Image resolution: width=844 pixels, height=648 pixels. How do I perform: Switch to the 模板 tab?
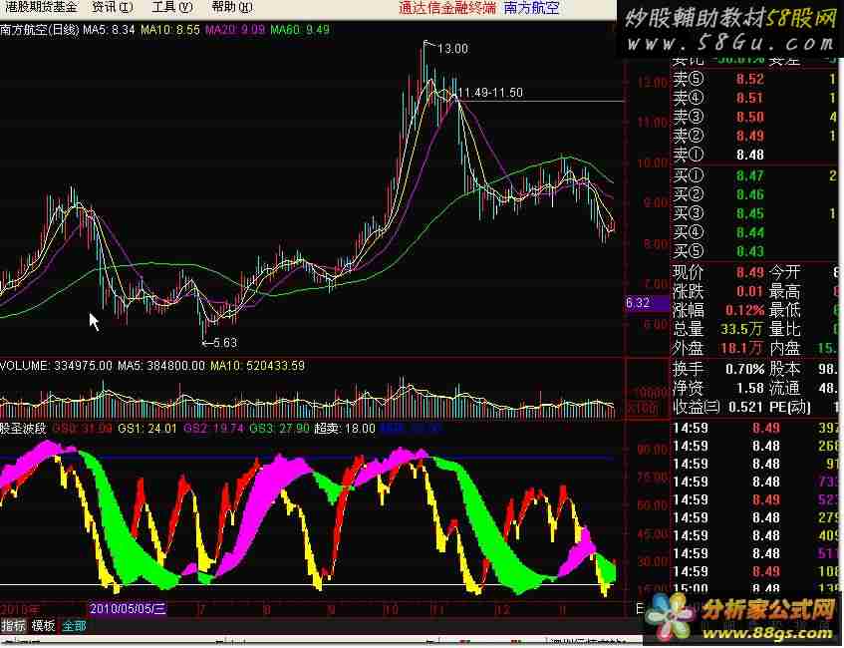(x=43, y=626)
